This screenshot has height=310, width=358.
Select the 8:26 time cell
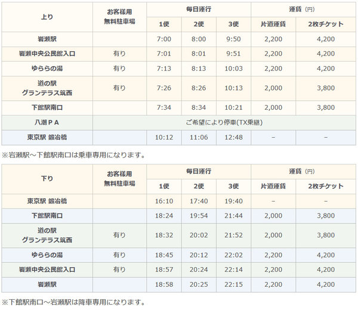pos(199,88)
